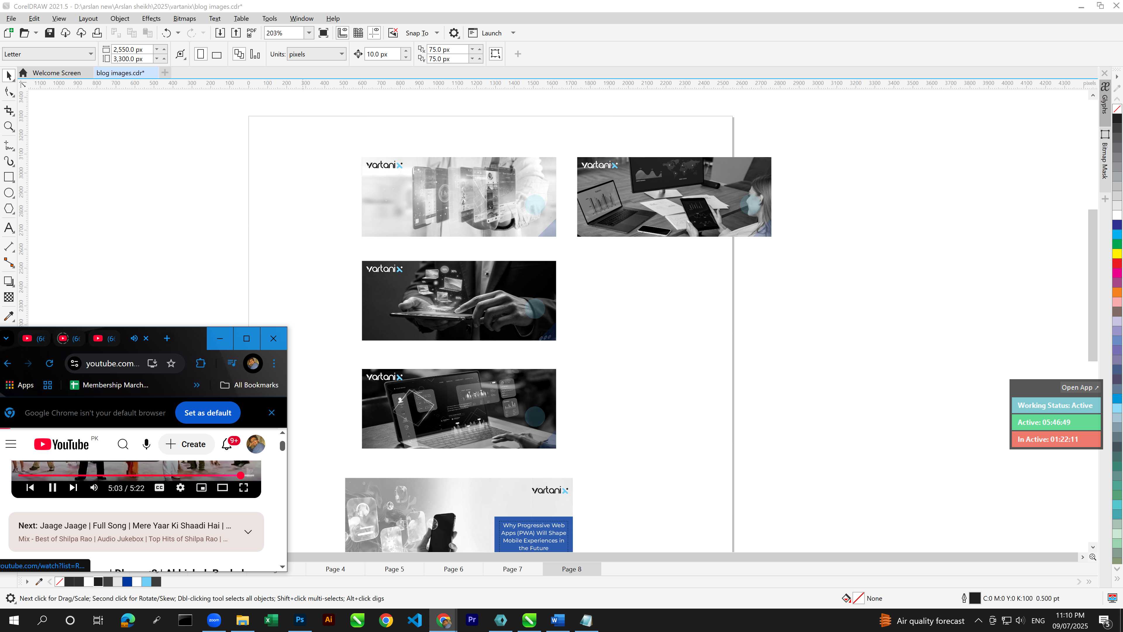Select the Transparency tool
Viewport: 1123px width, 632px height.
(x=9, y=298)
